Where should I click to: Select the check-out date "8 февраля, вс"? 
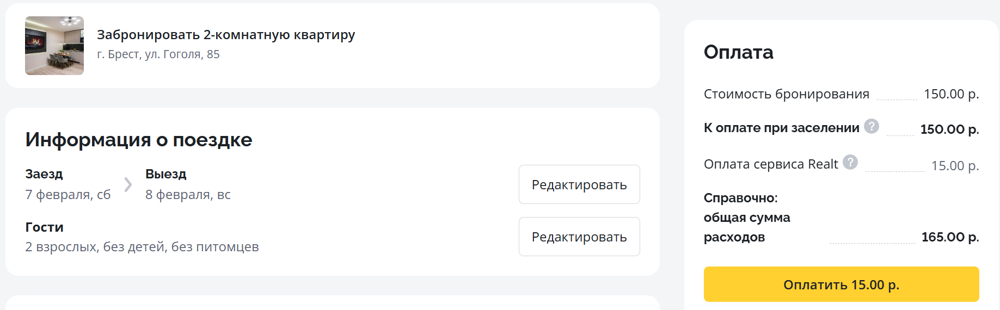(188, 195)
